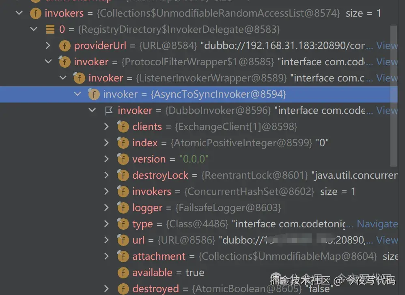Expand the invokers ConcurrentHashSet field

[x=106, y=191]
